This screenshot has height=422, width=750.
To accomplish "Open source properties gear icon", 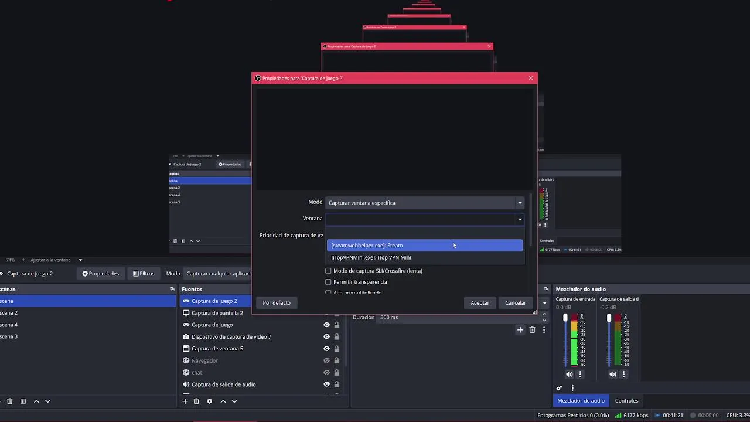I will click(209, 401).
